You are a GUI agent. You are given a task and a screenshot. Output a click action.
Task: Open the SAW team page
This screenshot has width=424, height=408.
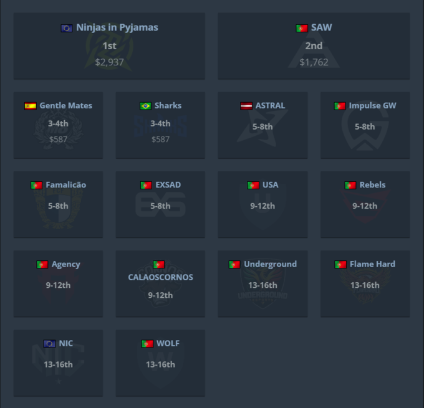322,27
